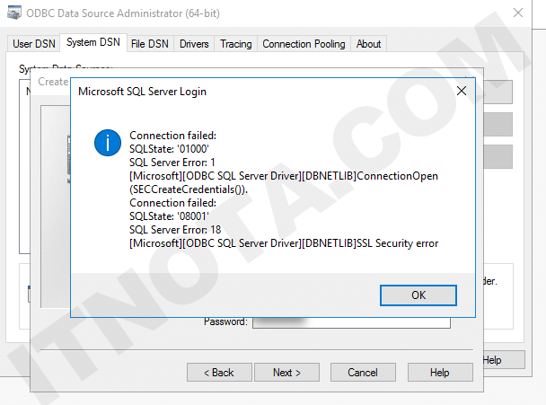This screenshot has width=546, height=405.
Task: Cancel the data source creation wizard
Action: tap(363, 372)
